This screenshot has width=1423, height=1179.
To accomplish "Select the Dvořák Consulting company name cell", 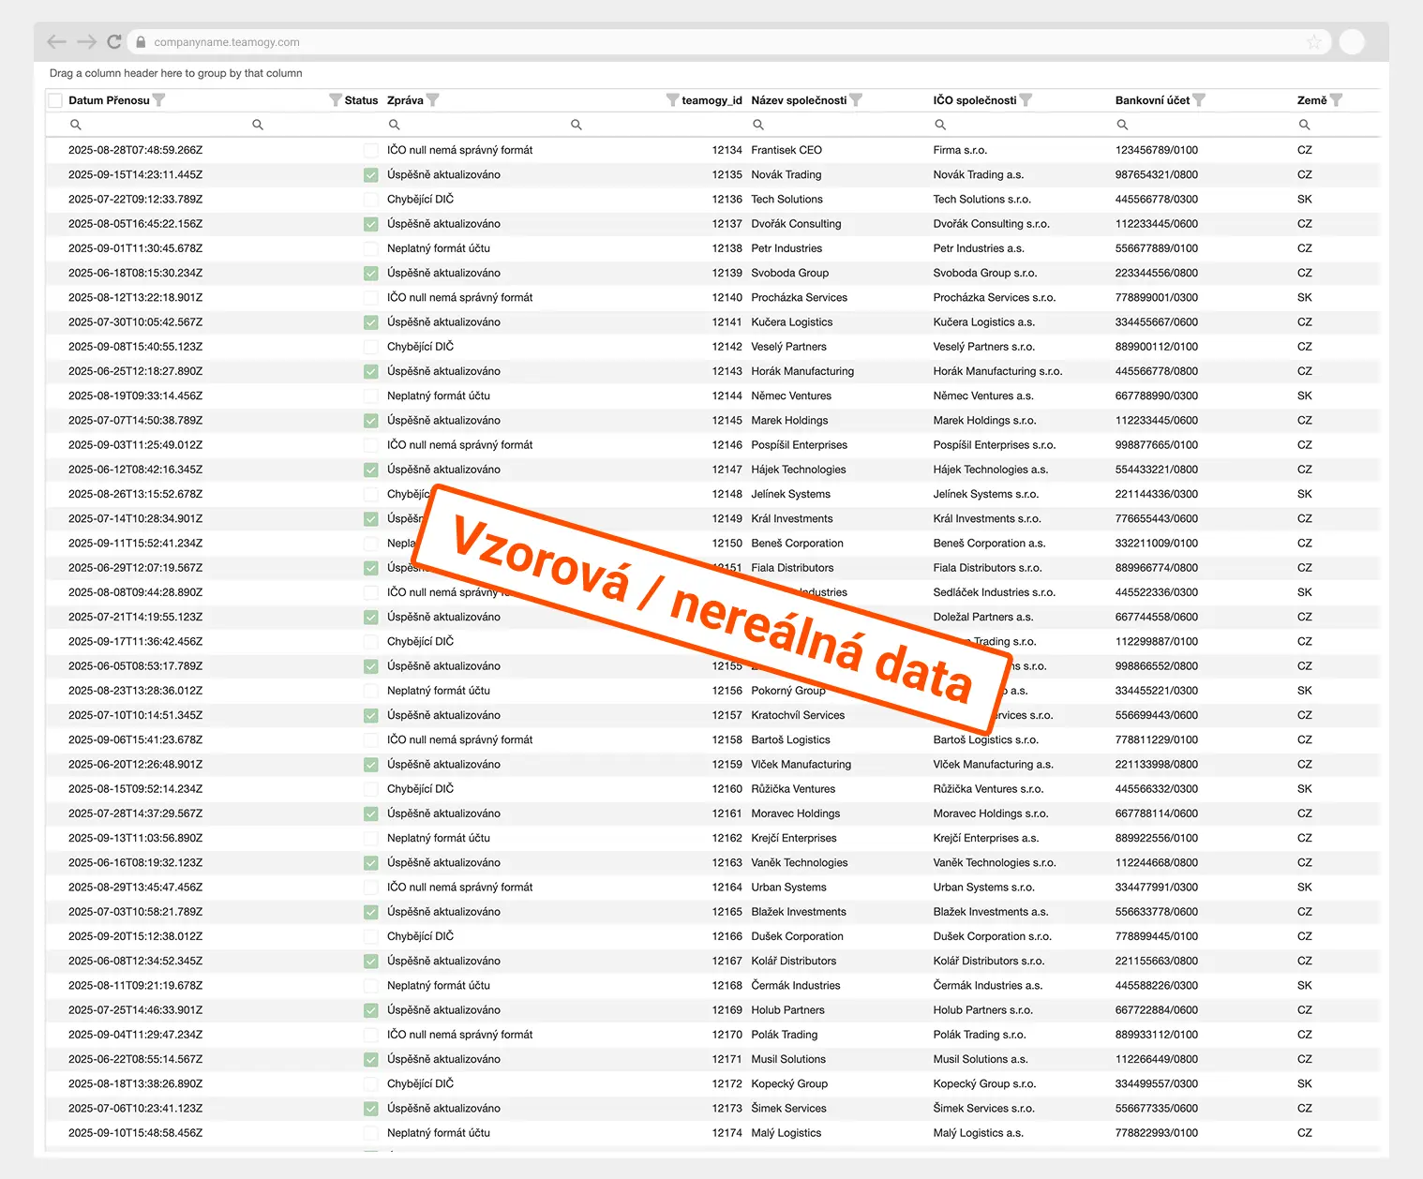I will point(796,224).
